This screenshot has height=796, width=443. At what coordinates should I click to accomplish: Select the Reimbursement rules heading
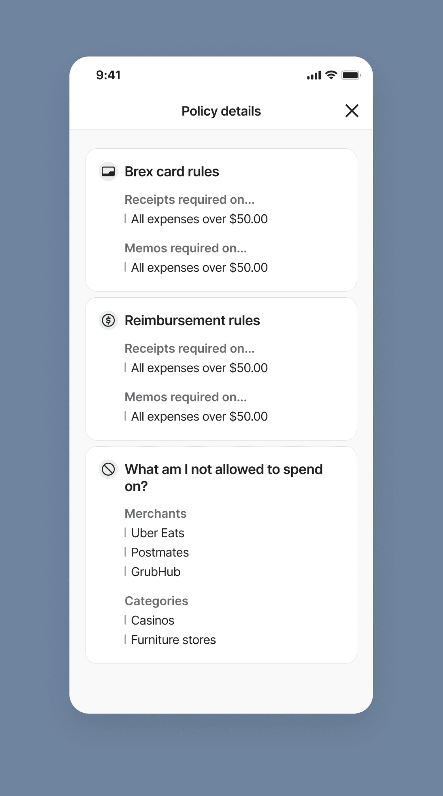(192, 320)
